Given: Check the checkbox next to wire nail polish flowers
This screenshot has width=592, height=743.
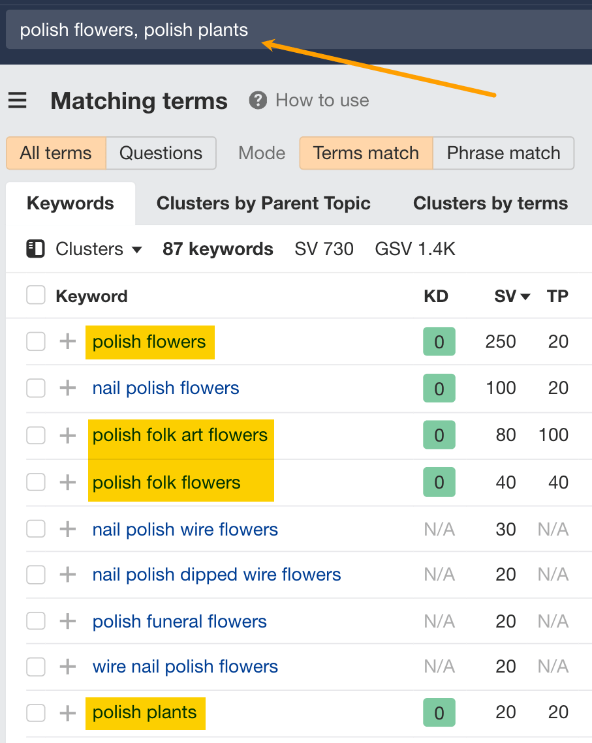Looking at the screenshot, I should [x=36, y=667].
